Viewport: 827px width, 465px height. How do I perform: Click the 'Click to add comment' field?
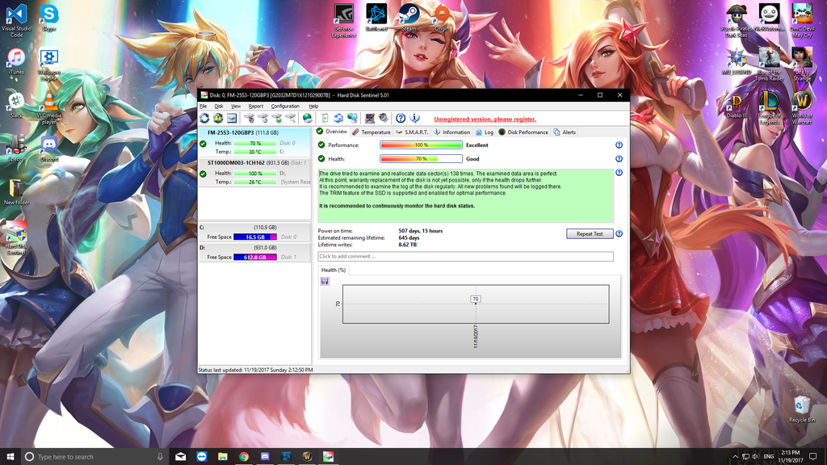point(465,257)
